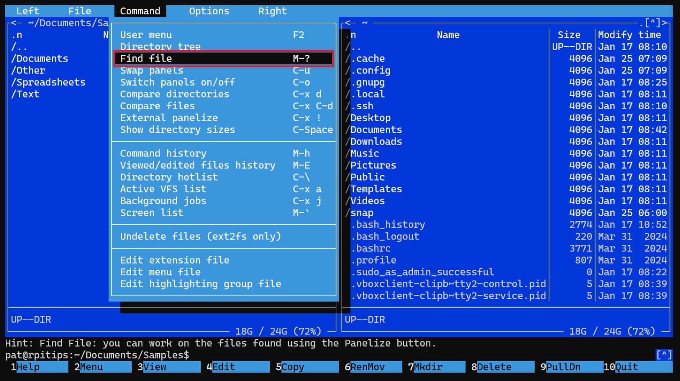Open the Right panel menu
The width and height of the screenshot is (680, 381).
272,11
